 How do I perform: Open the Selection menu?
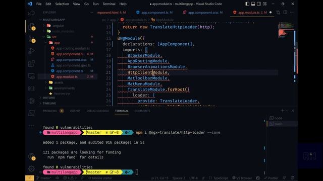pos(62,4)
